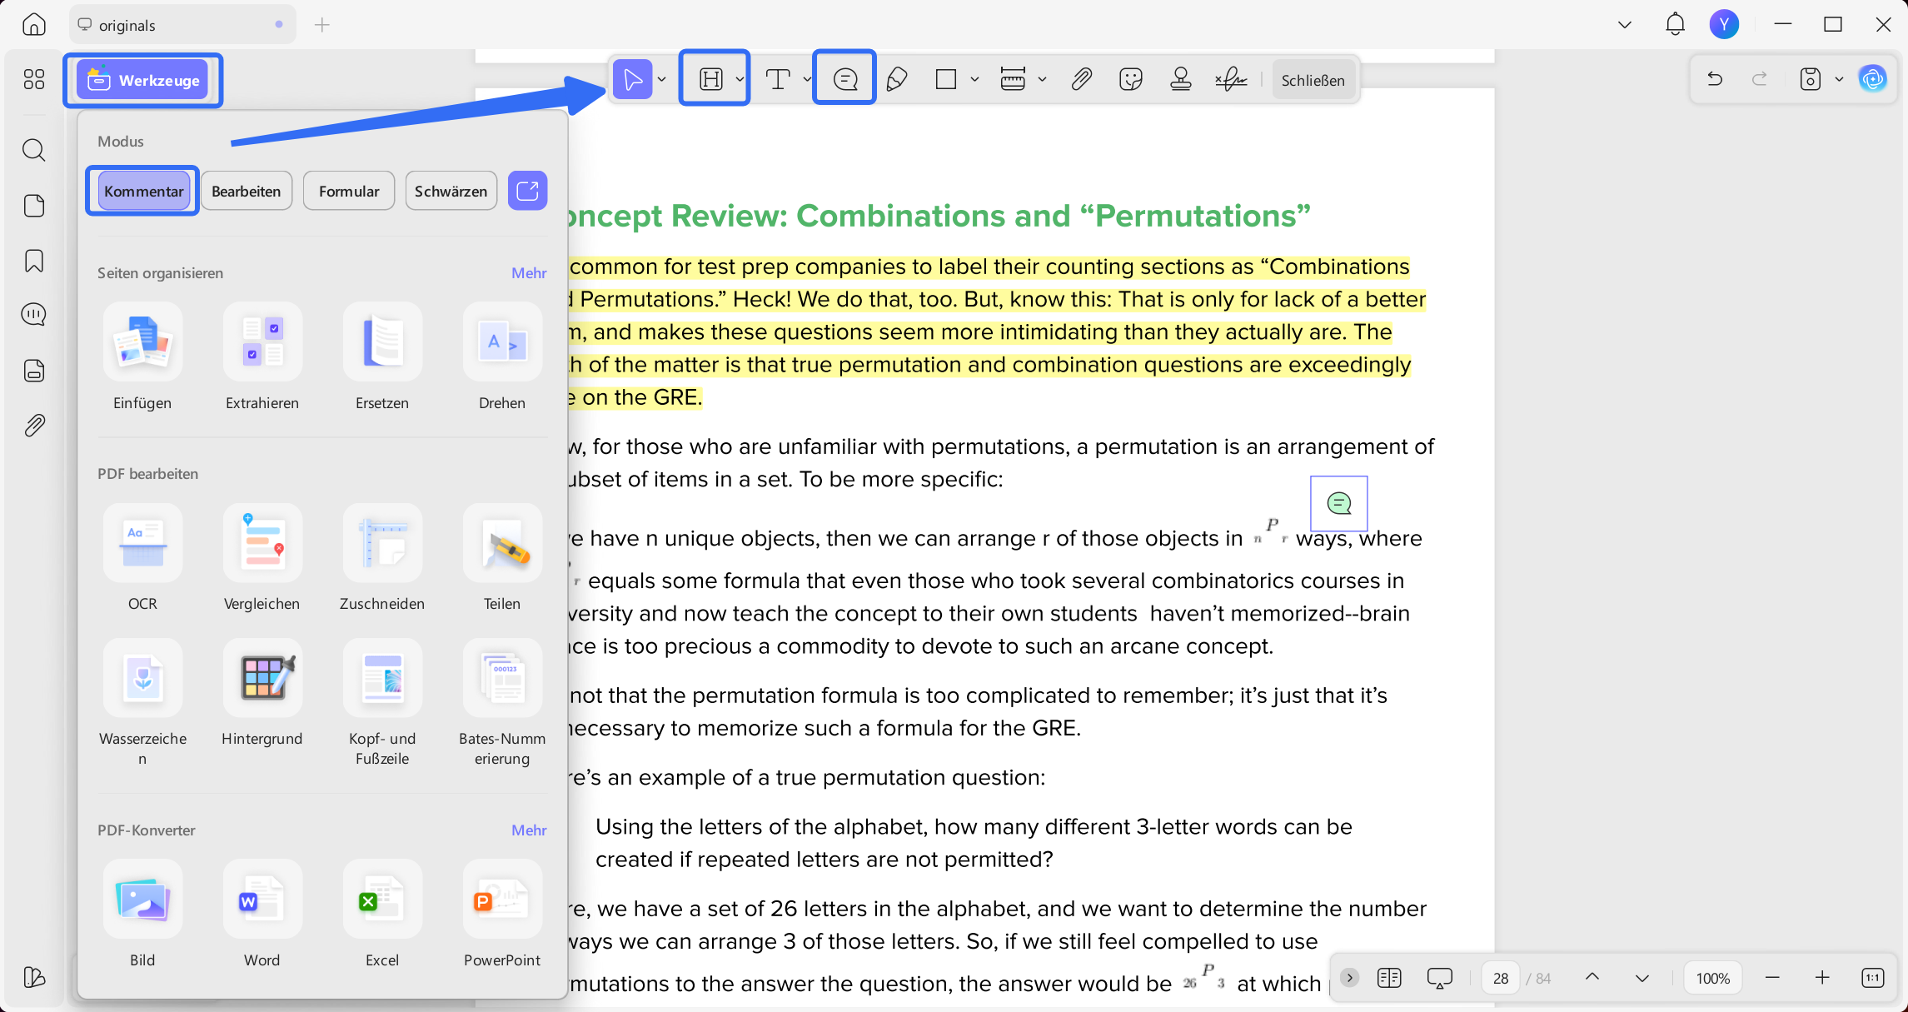Click Mehr next to PDF-Konverter
This screenshot has width=1908, height=1012.
pyautogui.click(x=529, y=830)
